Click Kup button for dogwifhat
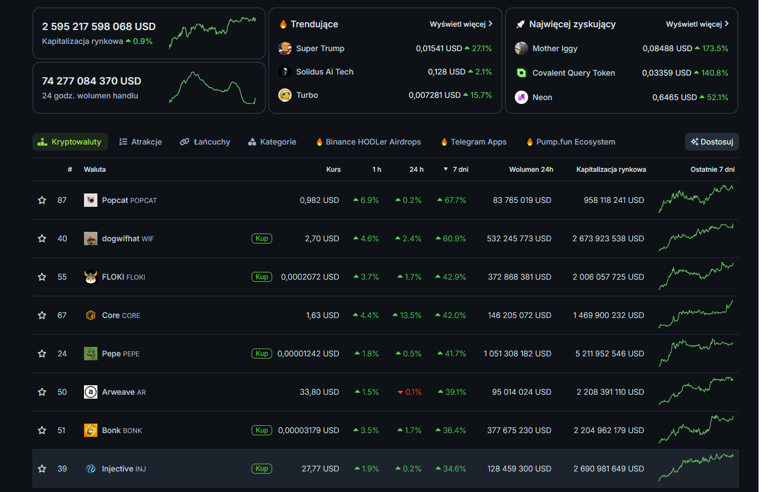768x492 pixels. coord(262,238)
